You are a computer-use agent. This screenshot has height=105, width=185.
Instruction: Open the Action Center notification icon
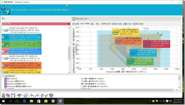pos(167,101)
